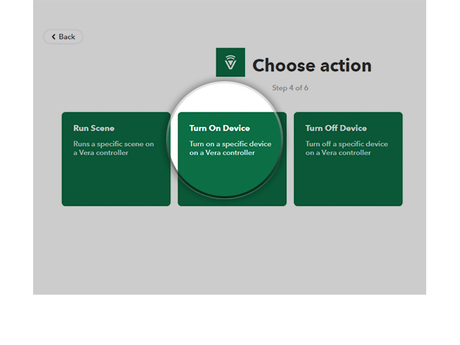Click the word Back in top-left

(x=67, y=37)
